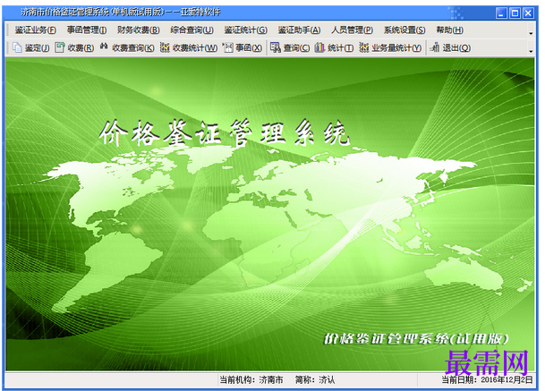Screen dimensions: 545x391
Task: Click the window title bar text
Action: pyautogui.click(x=120, y=13)
